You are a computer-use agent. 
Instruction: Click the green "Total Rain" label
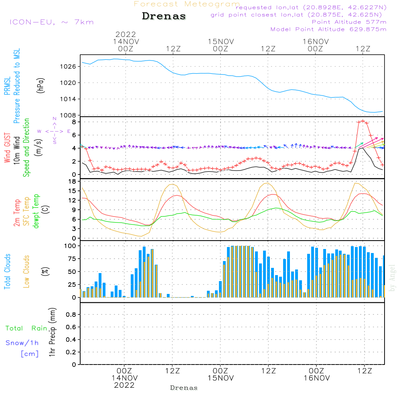pos(26,328)
